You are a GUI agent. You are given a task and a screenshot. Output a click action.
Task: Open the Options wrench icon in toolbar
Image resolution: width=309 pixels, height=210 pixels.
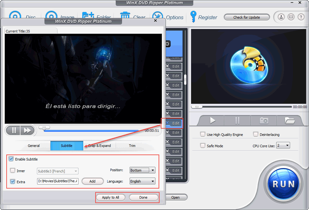tap(158, 15)
